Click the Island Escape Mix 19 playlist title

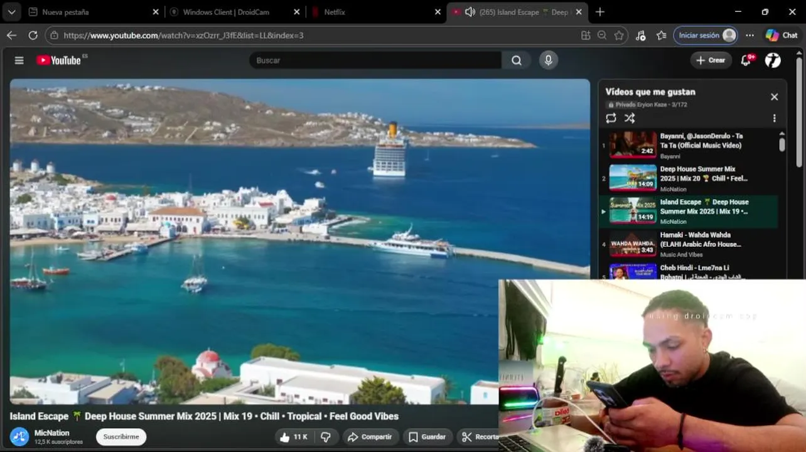(704, 207)
